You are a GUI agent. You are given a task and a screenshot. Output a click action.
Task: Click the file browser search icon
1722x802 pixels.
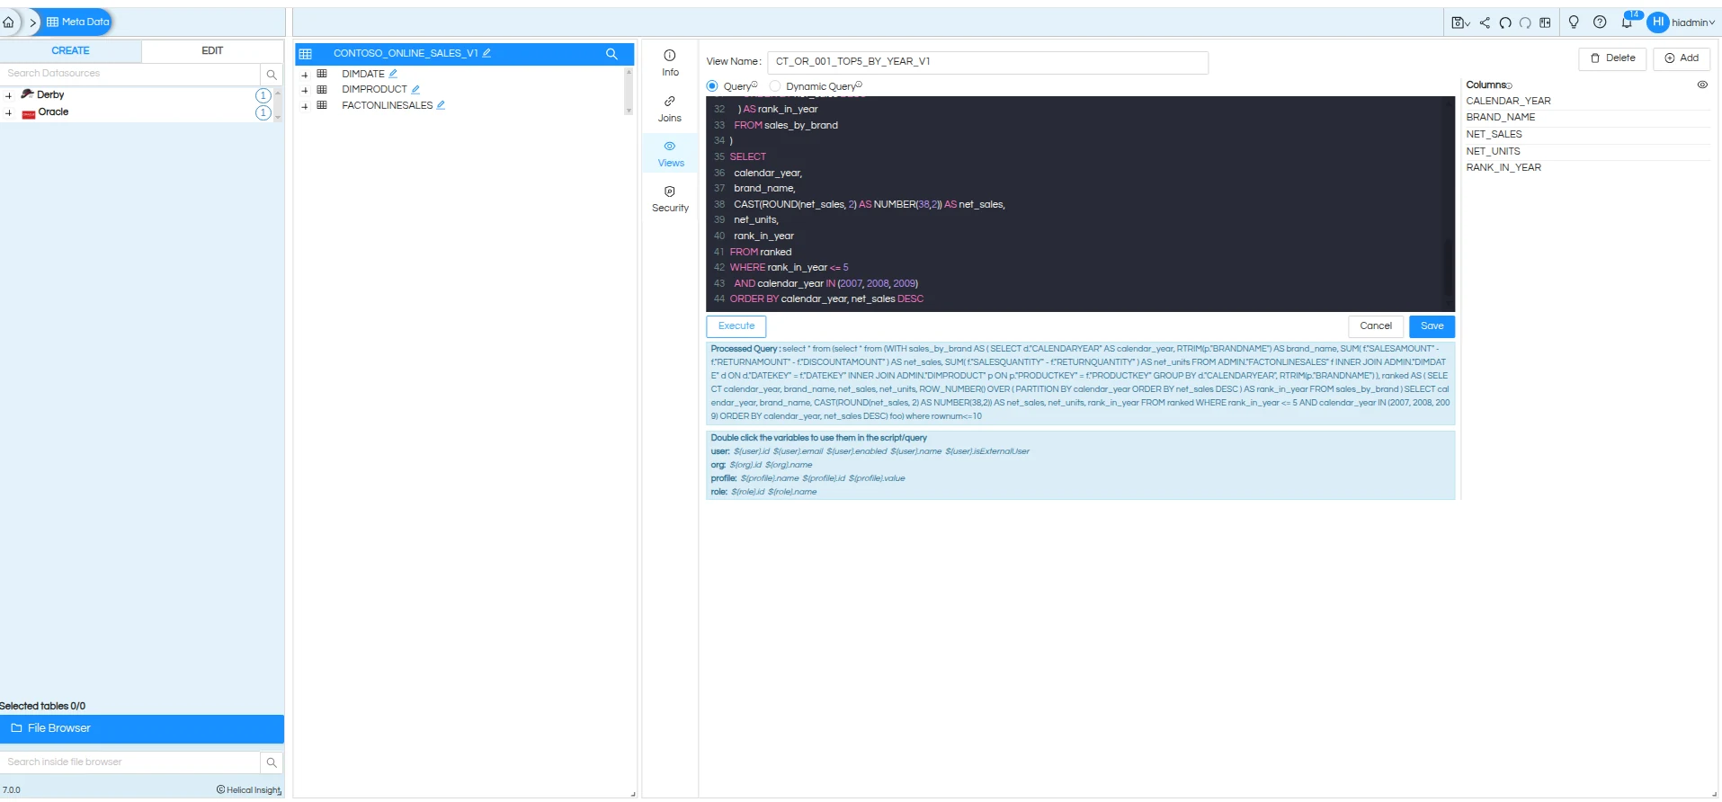coord(272,763)
